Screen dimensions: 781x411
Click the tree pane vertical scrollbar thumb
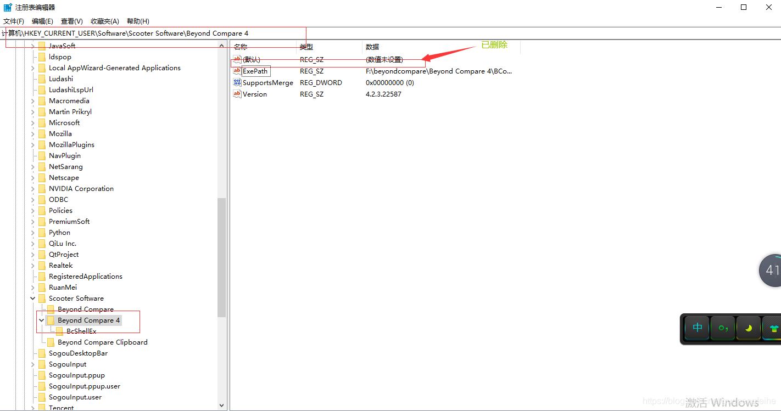(x=222, y=257)
